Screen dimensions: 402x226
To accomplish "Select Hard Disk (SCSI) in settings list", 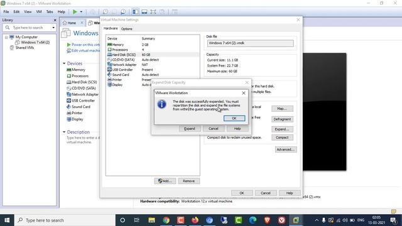I will click(153, 55).
